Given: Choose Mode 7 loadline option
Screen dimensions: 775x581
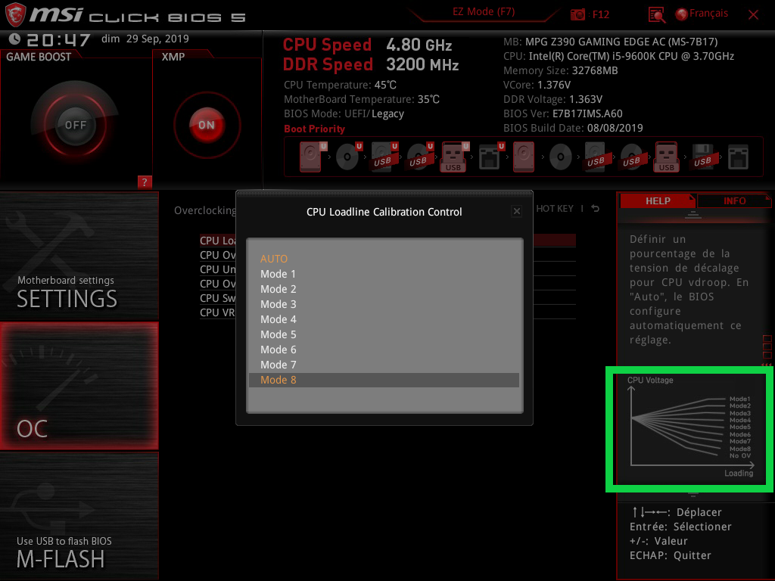Looking at the screenshot, I should [x=384, y=365].
